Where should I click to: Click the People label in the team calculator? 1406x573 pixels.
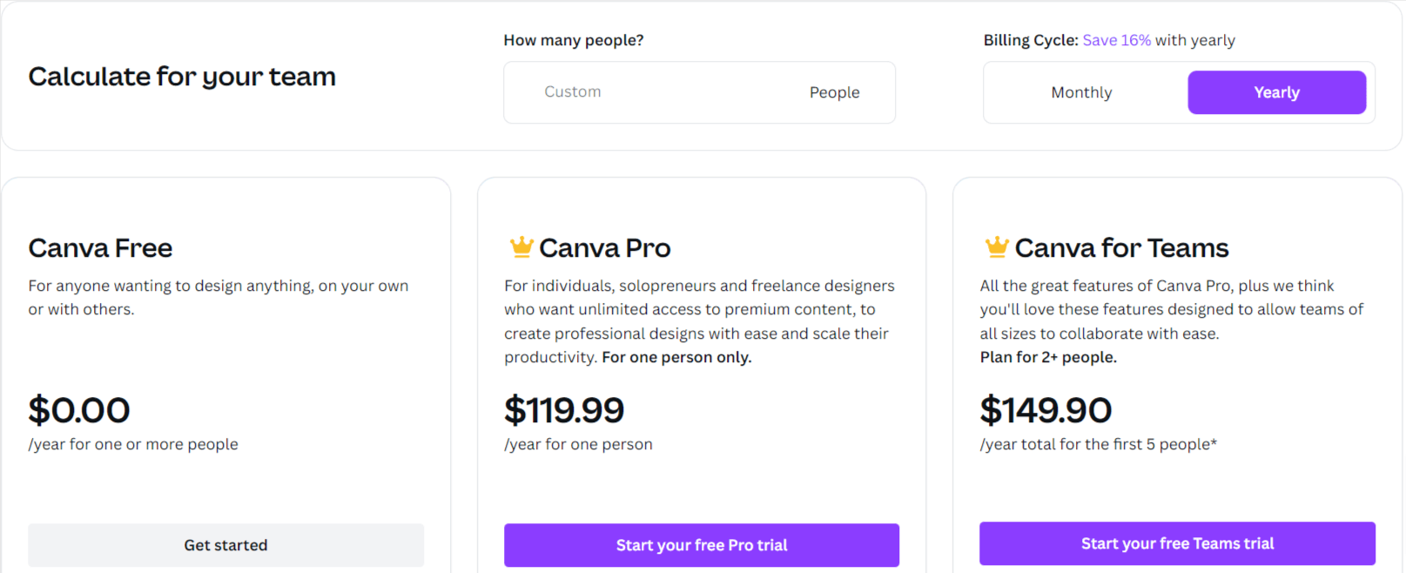click(833, 91)
